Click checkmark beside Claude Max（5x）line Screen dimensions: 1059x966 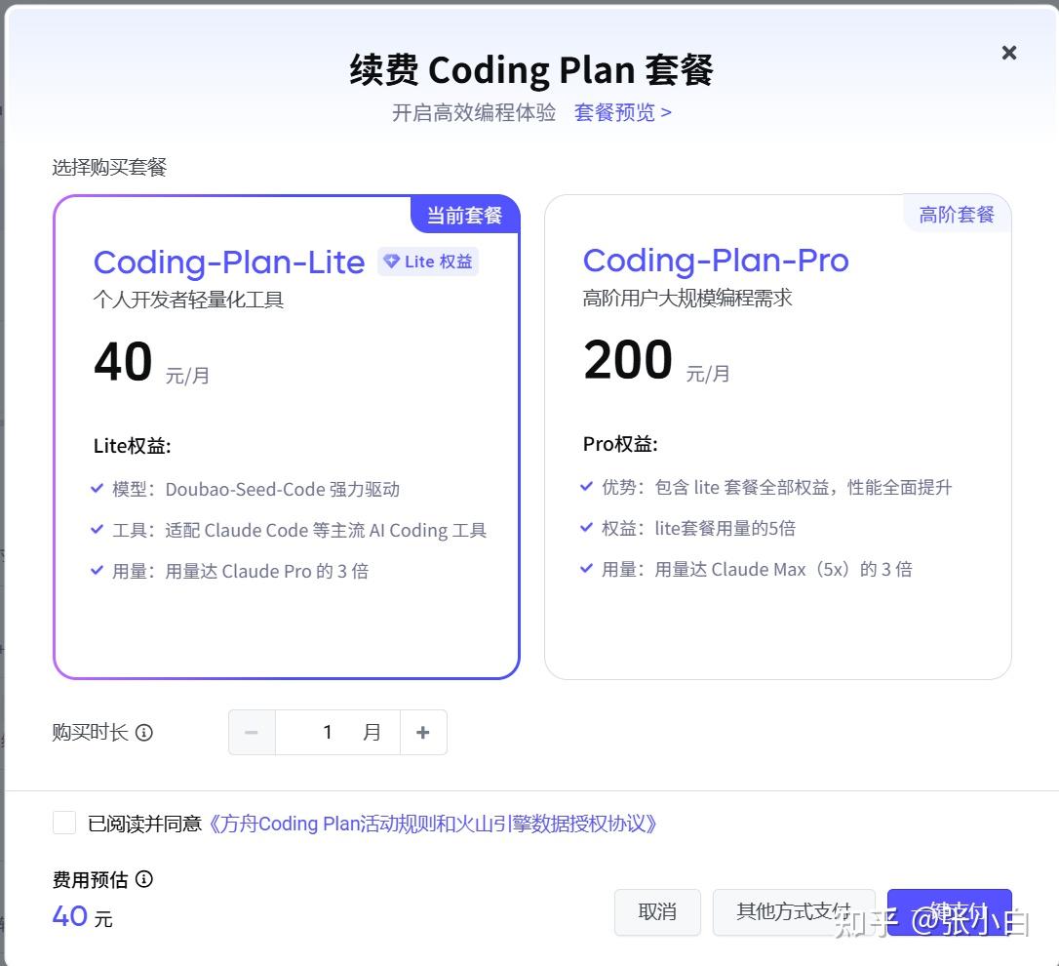(587, 569)
